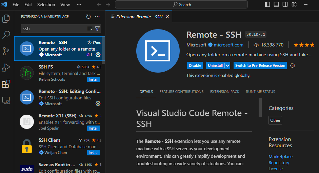Open the Remote Explorer view
The width and height of the screenshot is (319, 173).
point(6,100)
